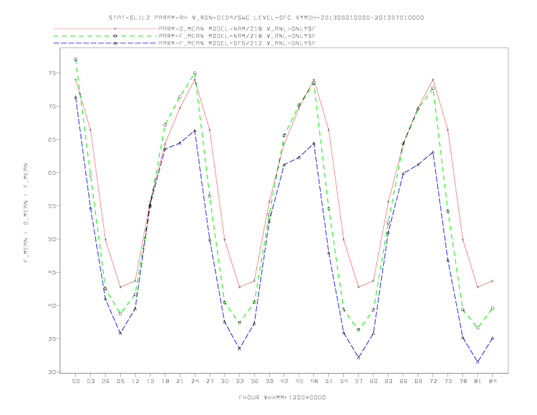537x415 pixels.
Task: Click y-axis tick label 50
Action: (x=53, y=239)
